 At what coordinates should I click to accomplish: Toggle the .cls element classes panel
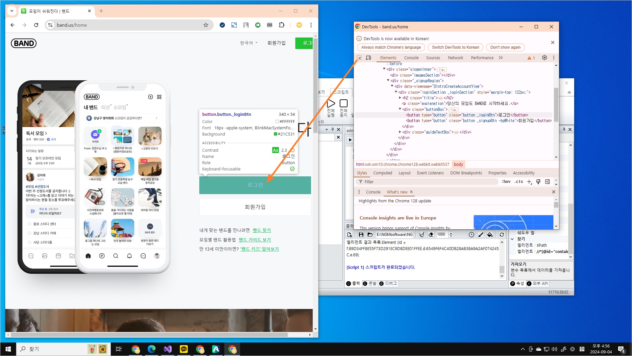coord(519,182)
